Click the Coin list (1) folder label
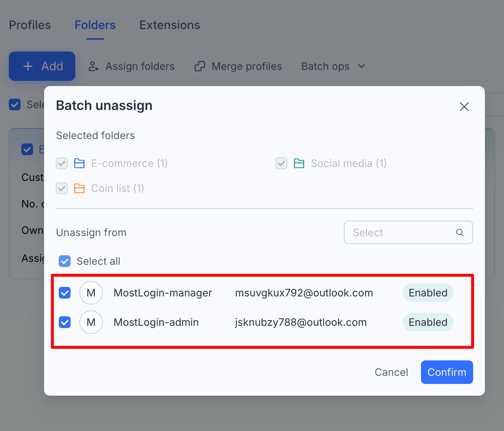 click(x=118, y=188)
